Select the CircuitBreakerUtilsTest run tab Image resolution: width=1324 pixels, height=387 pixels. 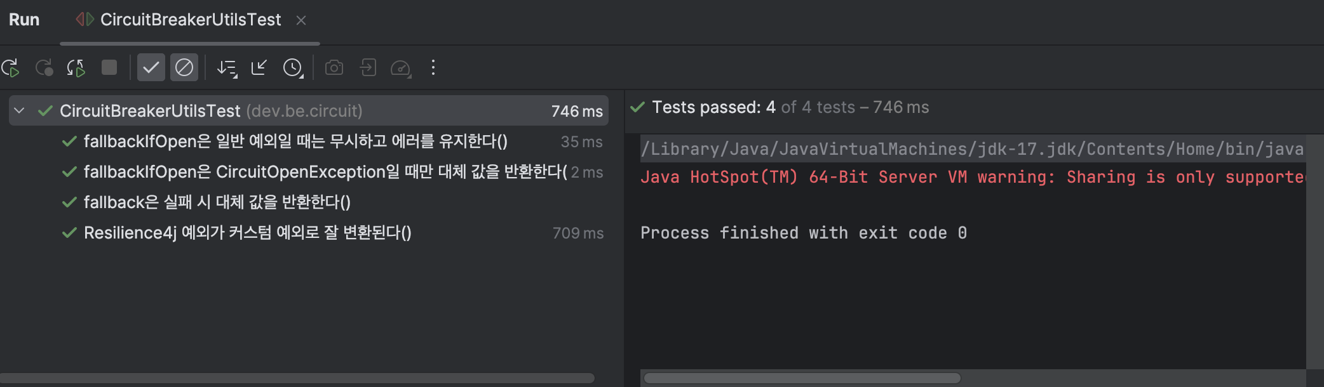(190, 20)
